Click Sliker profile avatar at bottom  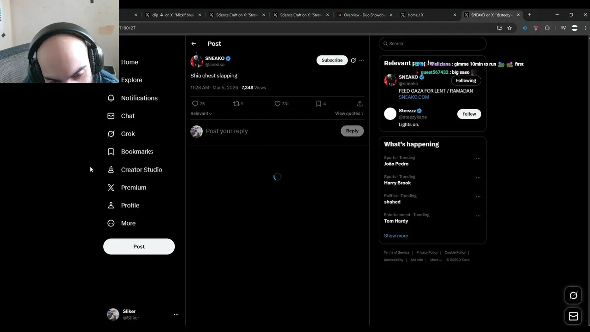[113, 314]
